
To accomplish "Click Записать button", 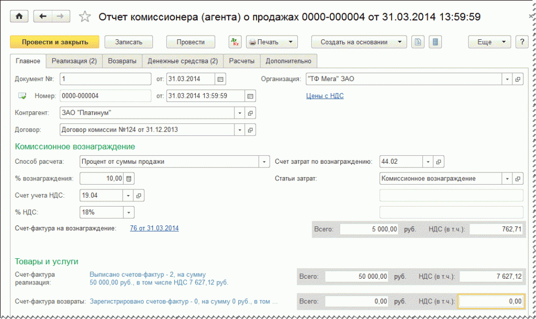I will click(129, 42).
